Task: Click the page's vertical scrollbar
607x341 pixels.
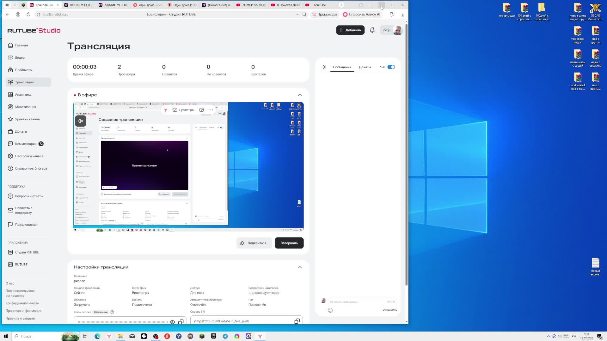Action: pos(406,155)
